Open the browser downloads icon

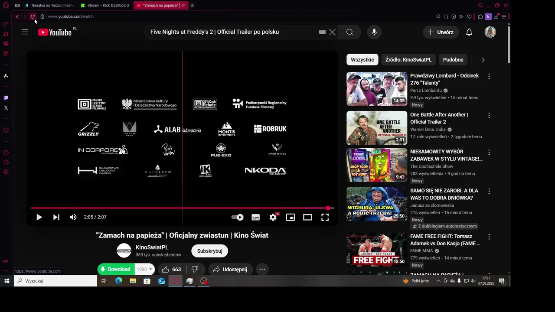[496, 16]
